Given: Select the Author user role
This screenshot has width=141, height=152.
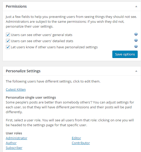Looking at the screenshot, I should [11, 143].
